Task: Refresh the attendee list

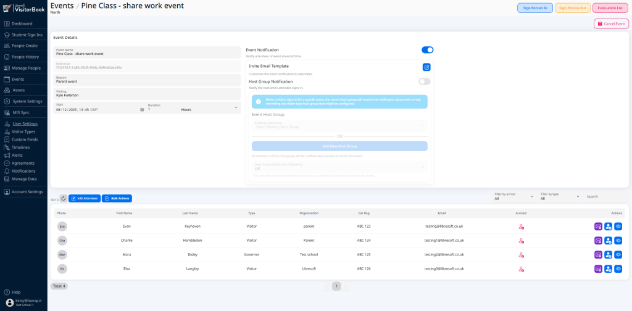Action: [63, 198]
